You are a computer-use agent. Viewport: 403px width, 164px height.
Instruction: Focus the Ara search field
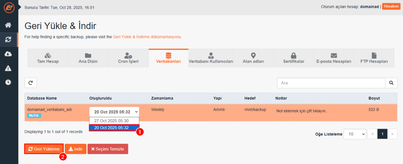click(331, 83)
